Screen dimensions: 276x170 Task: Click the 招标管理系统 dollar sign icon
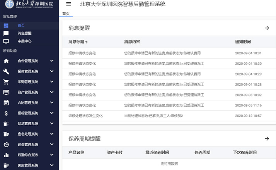click(x=6, y=113)
